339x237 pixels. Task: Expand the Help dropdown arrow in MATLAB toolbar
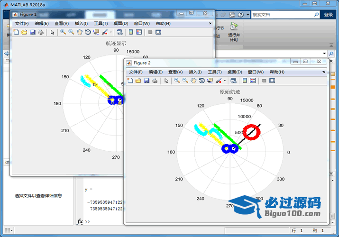247,15
